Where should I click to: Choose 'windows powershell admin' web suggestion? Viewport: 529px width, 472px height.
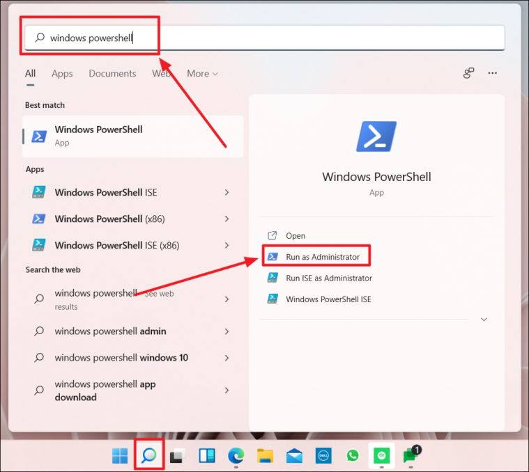pyautogui.click(x=110, y=331)
